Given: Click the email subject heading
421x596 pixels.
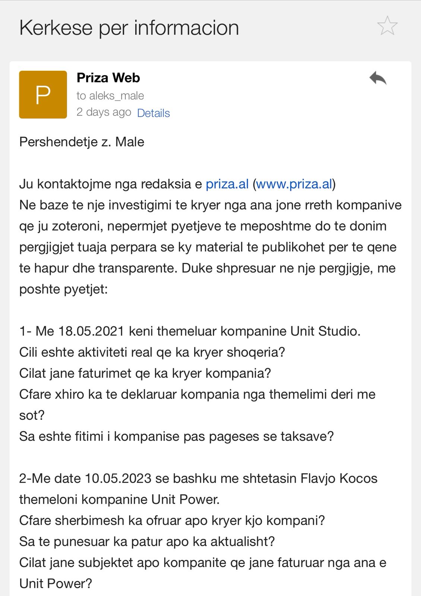Looking at the screenshot, I should pyautogui.click(x=129, y=28).
